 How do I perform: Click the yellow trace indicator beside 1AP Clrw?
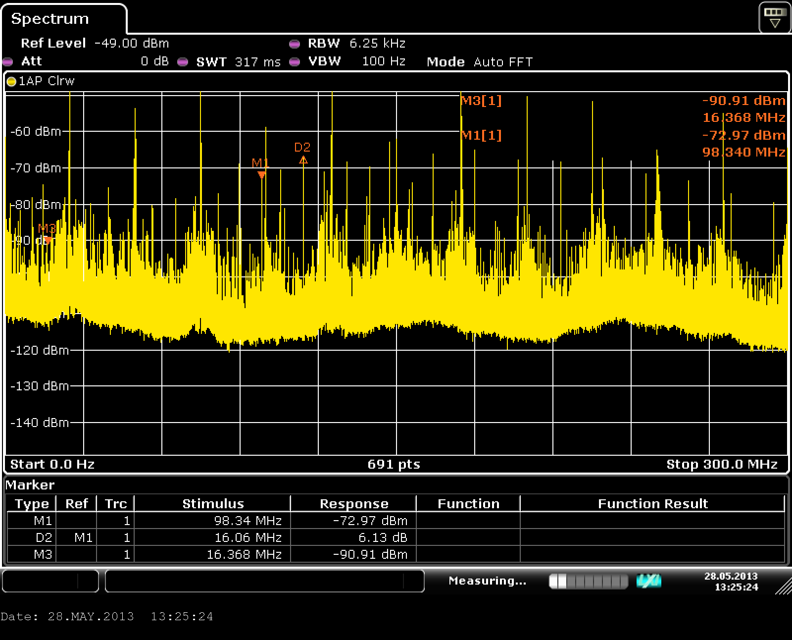(x=11, y=82)
